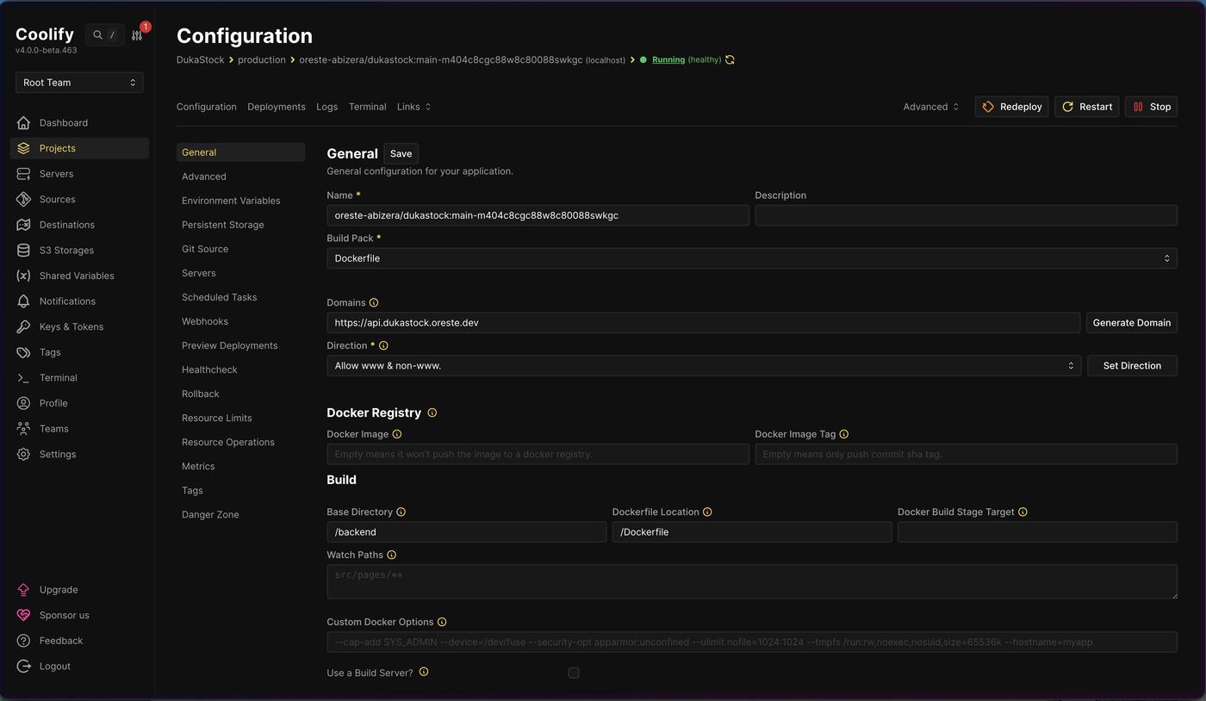Image resolution: width=1206 pixels, height=701 pixels.
Task: Click the production breadcrumb link
Action: [262, 59]
